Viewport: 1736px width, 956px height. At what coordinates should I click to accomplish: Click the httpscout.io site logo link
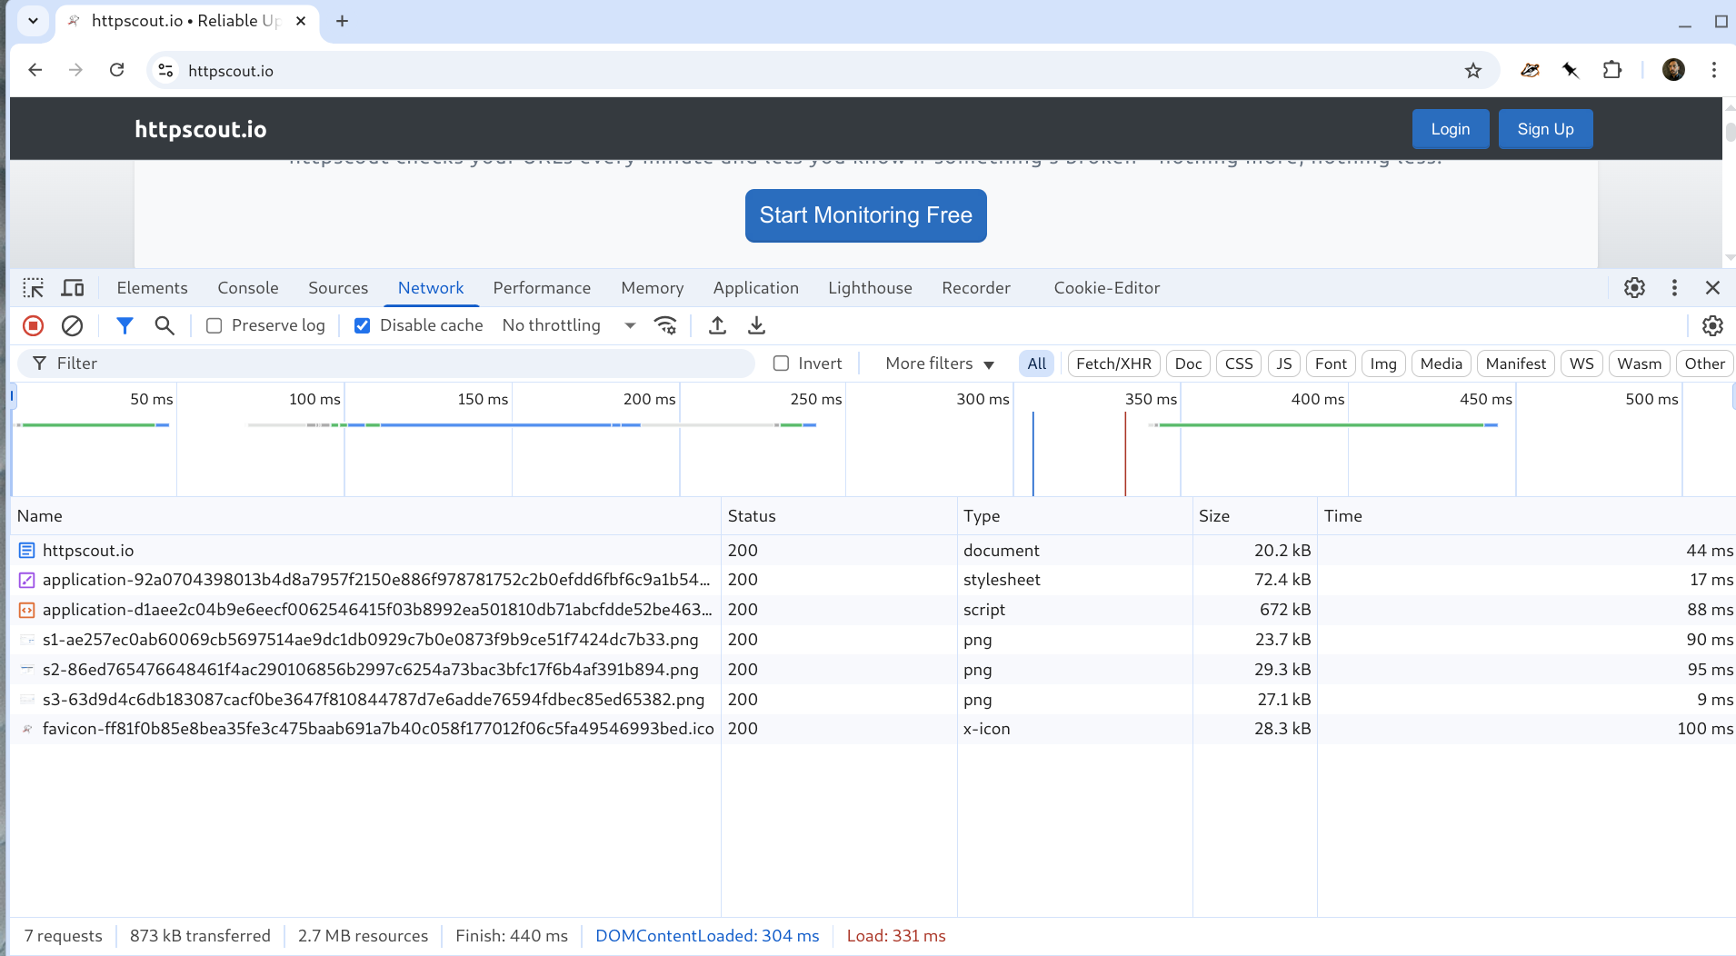(x=201, y=129)
